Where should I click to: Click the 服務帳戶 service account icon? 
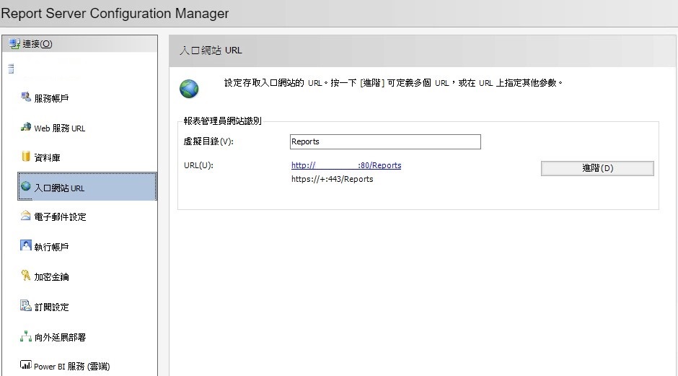pos(26,97)
